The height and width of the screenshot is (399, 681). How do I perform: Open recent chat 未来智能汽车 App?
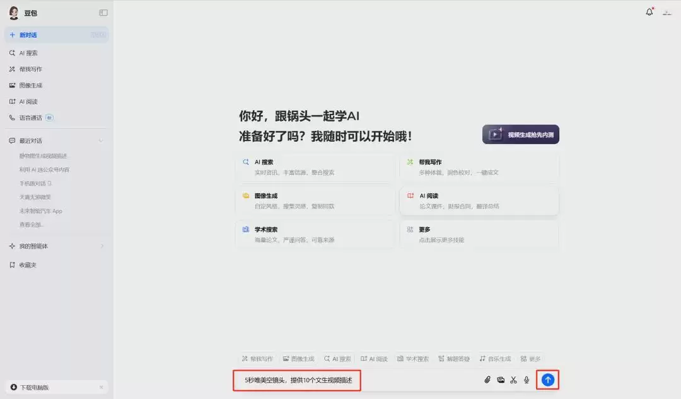coord(41,211)
